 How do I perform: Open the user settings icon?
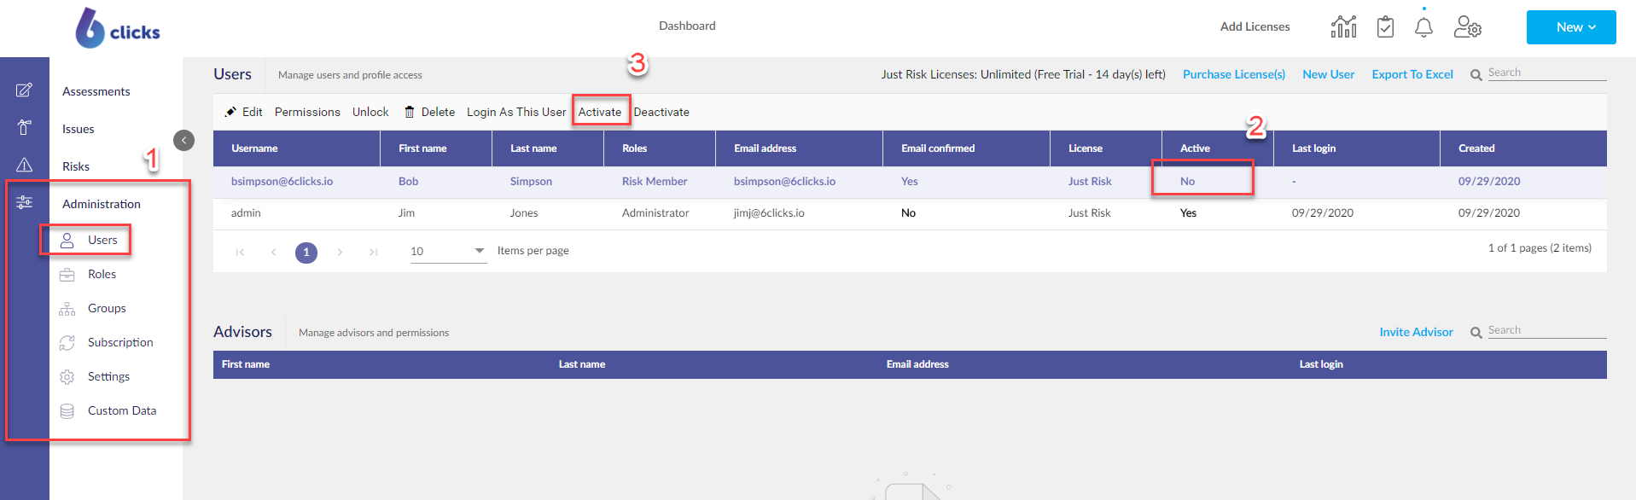(x=1467, y=27)
